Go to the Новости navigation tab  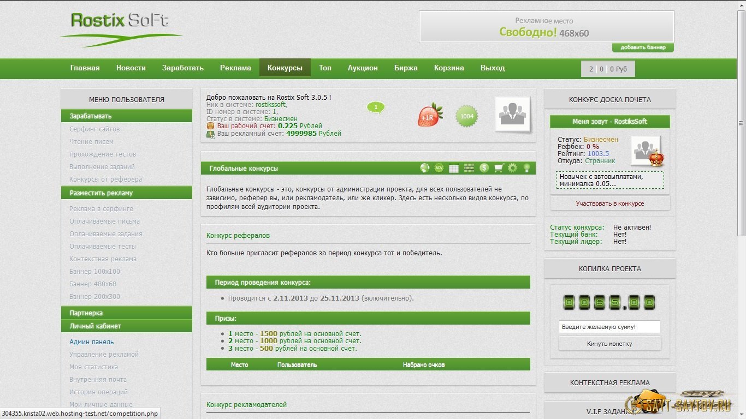tap(131, 68)
